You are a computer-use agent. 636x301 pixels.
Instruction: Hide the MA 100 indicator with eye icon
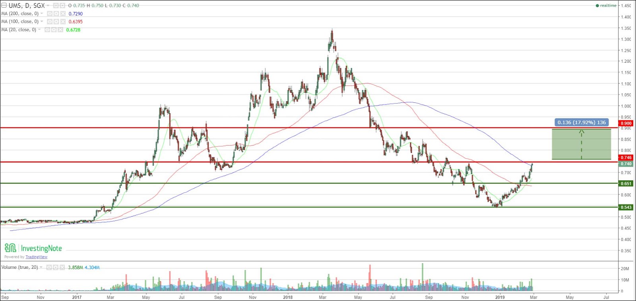50,21
